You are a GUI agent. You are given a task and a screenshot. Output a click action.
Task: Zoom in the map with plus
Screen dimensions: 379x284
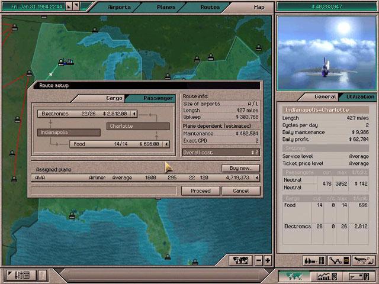(268, 260)
